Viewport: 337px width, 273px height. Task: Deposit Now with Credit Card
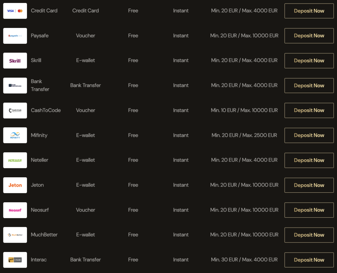click(x=309, y=11)
